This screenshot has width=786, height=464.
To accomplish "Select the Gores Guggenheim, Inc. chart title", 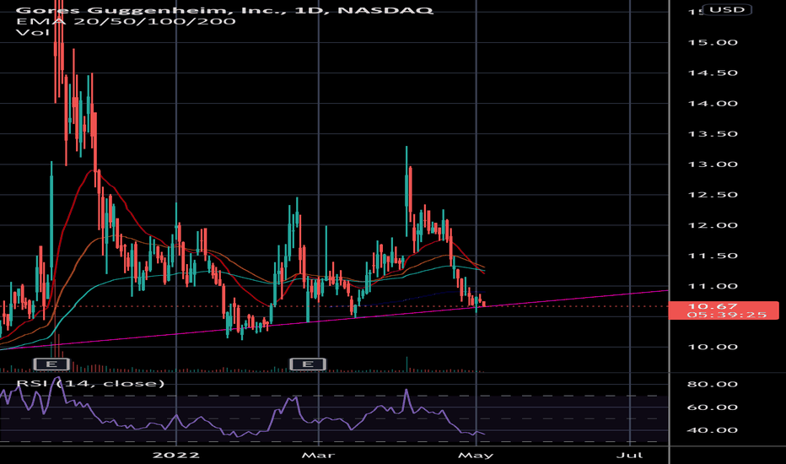I will coord(224,9).
